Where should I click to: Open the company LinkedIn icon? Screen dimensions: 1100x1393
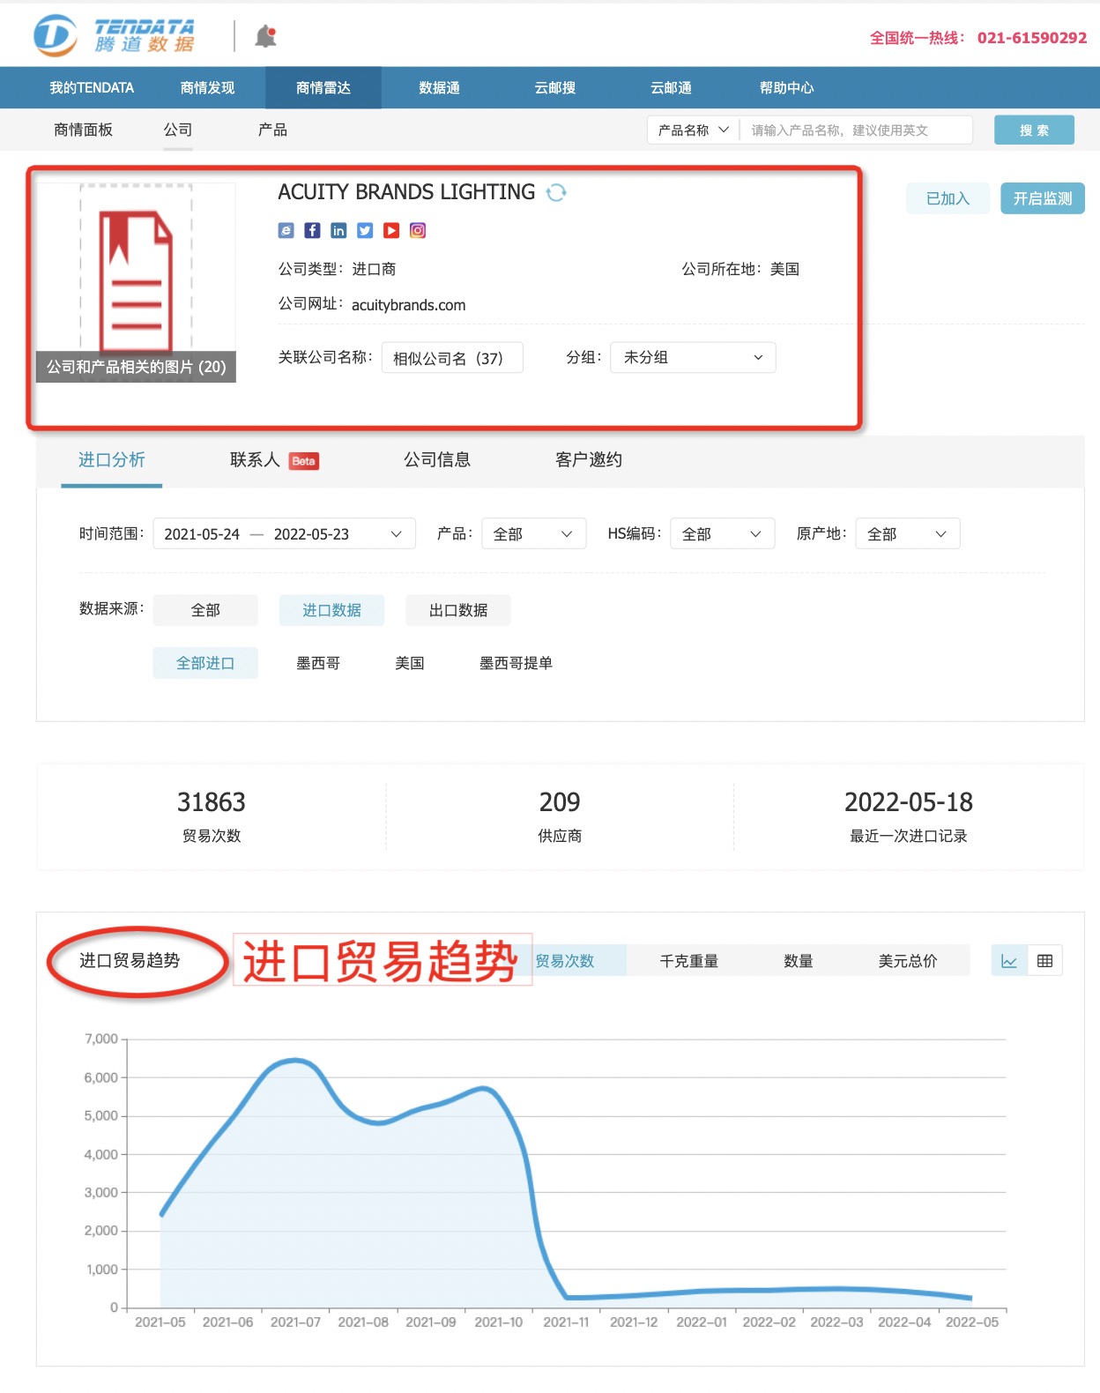coord(338,230)
